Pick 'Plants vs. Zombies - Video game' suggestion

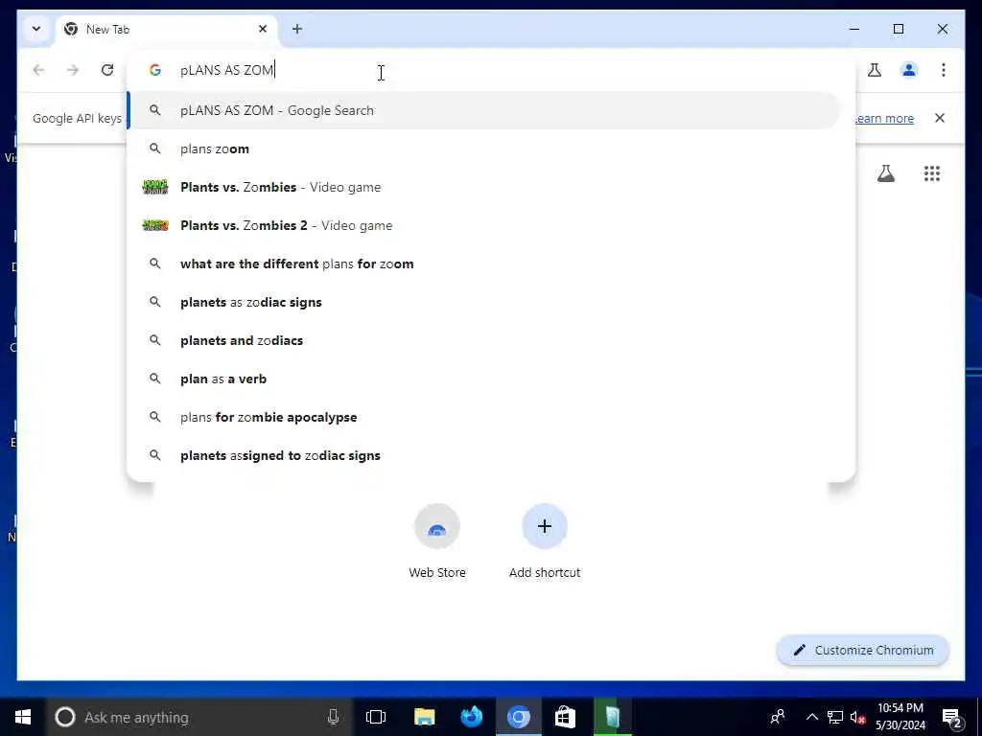pyautogui.click(x=483, y=187)
